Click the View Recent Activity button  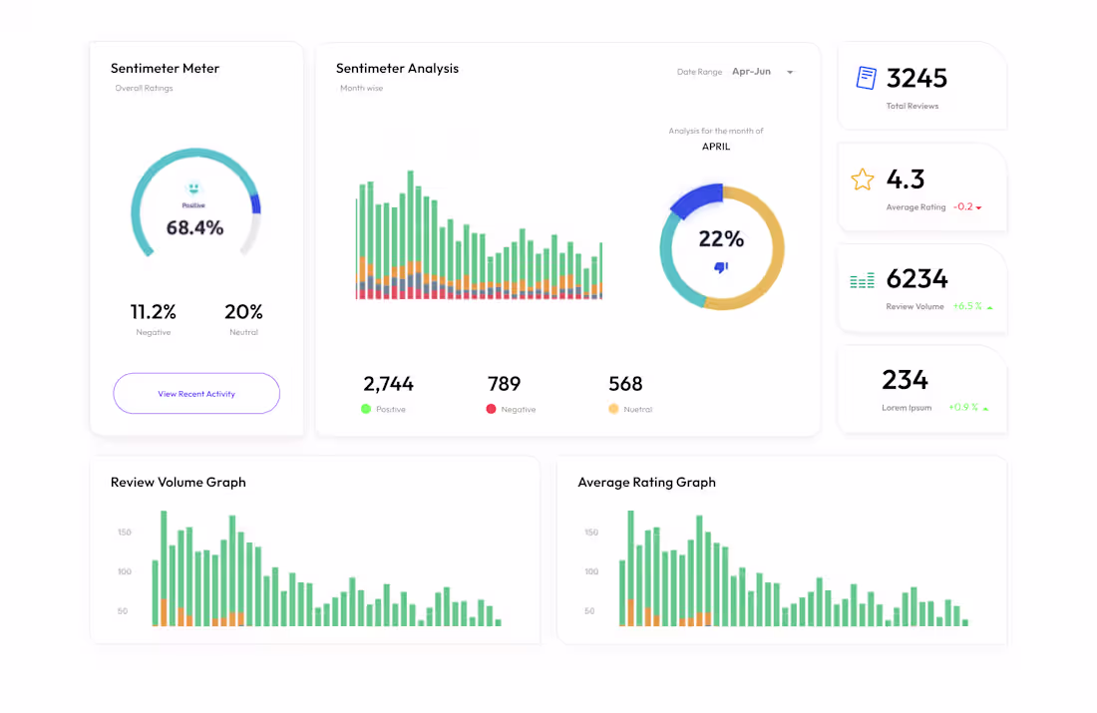point(196,393)
